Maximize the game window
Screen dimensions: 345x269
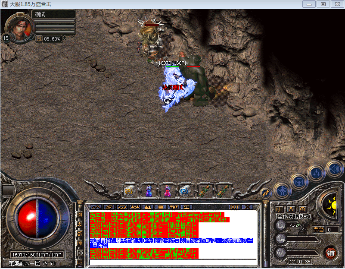click(323, 4)
